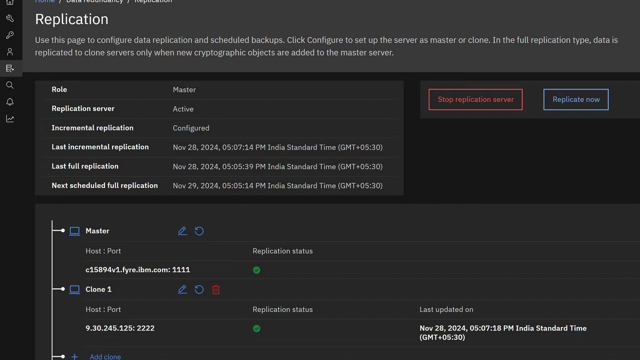Edit Clone 1 using pencil icon
Image resolution: width=640 pixels, height=360 pixels.
[182, 289]
